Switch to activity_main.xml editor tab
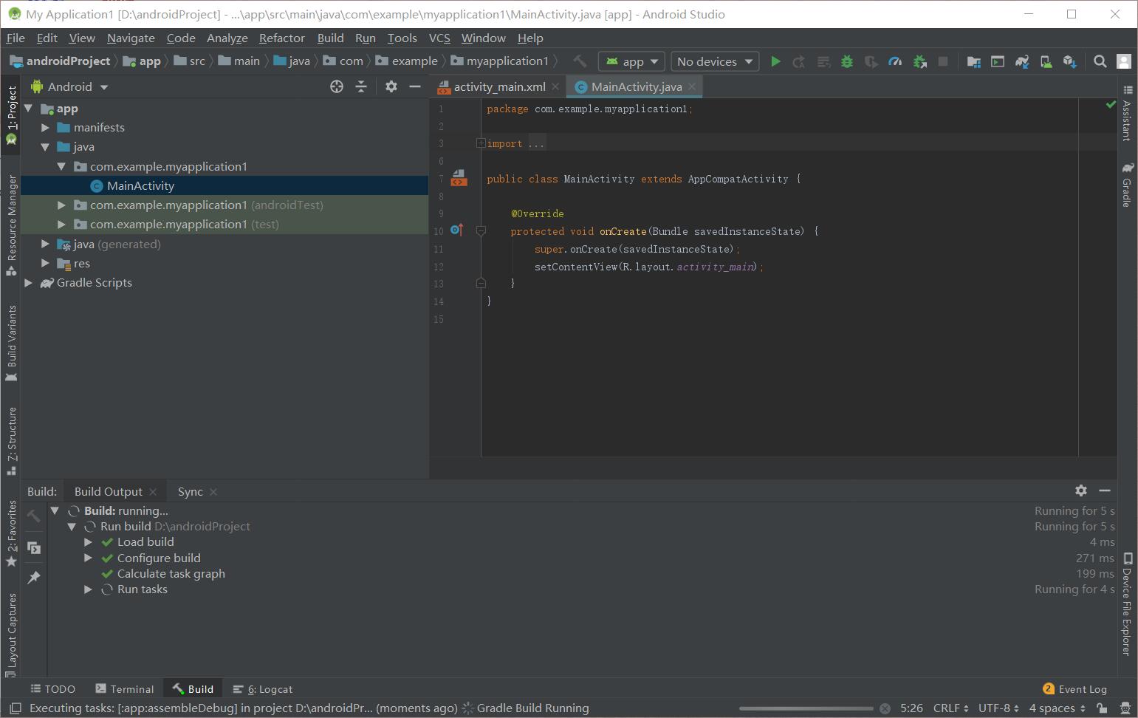The image size is (1138, 718). (x=499, y=86)
